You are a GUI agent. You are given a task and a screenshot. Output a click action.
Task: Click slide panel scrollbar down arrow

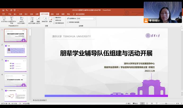30,101
